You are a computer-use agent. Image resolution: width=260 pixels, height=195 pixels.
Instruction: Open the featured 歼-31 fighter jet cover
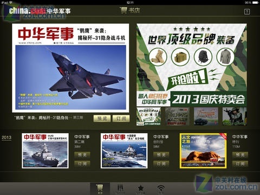tap(70, 68)
